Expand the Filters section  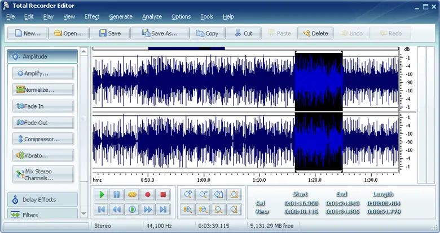pyautogui.click(x=42, y=214)
